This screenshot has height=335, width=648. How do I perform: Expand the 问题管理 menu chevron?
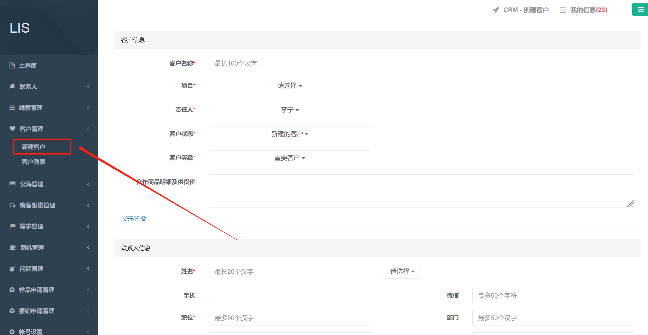tap(88, 269)
